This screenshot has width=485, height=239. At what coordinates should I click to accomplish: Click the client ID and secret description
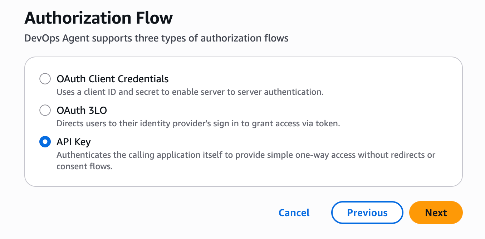click(x=190, y=92)
